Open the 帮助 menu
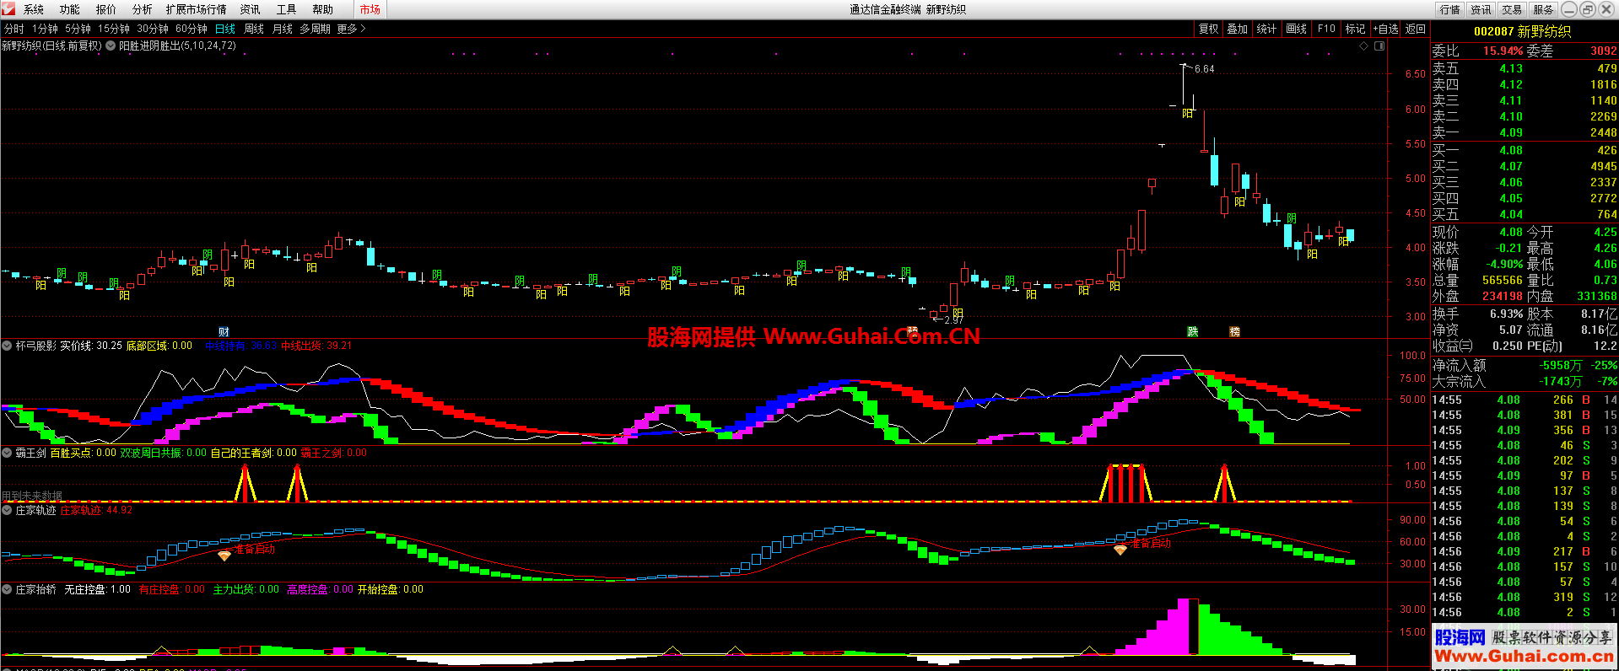Viewport: 1619px width, 671px height. pyautogui.click(x=323, y=9)
